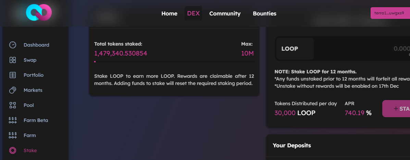This screenshot has width=410, height=160.
Task: Click the Stake ring icon
Action: pyautogui.click(x=13, y=151)
